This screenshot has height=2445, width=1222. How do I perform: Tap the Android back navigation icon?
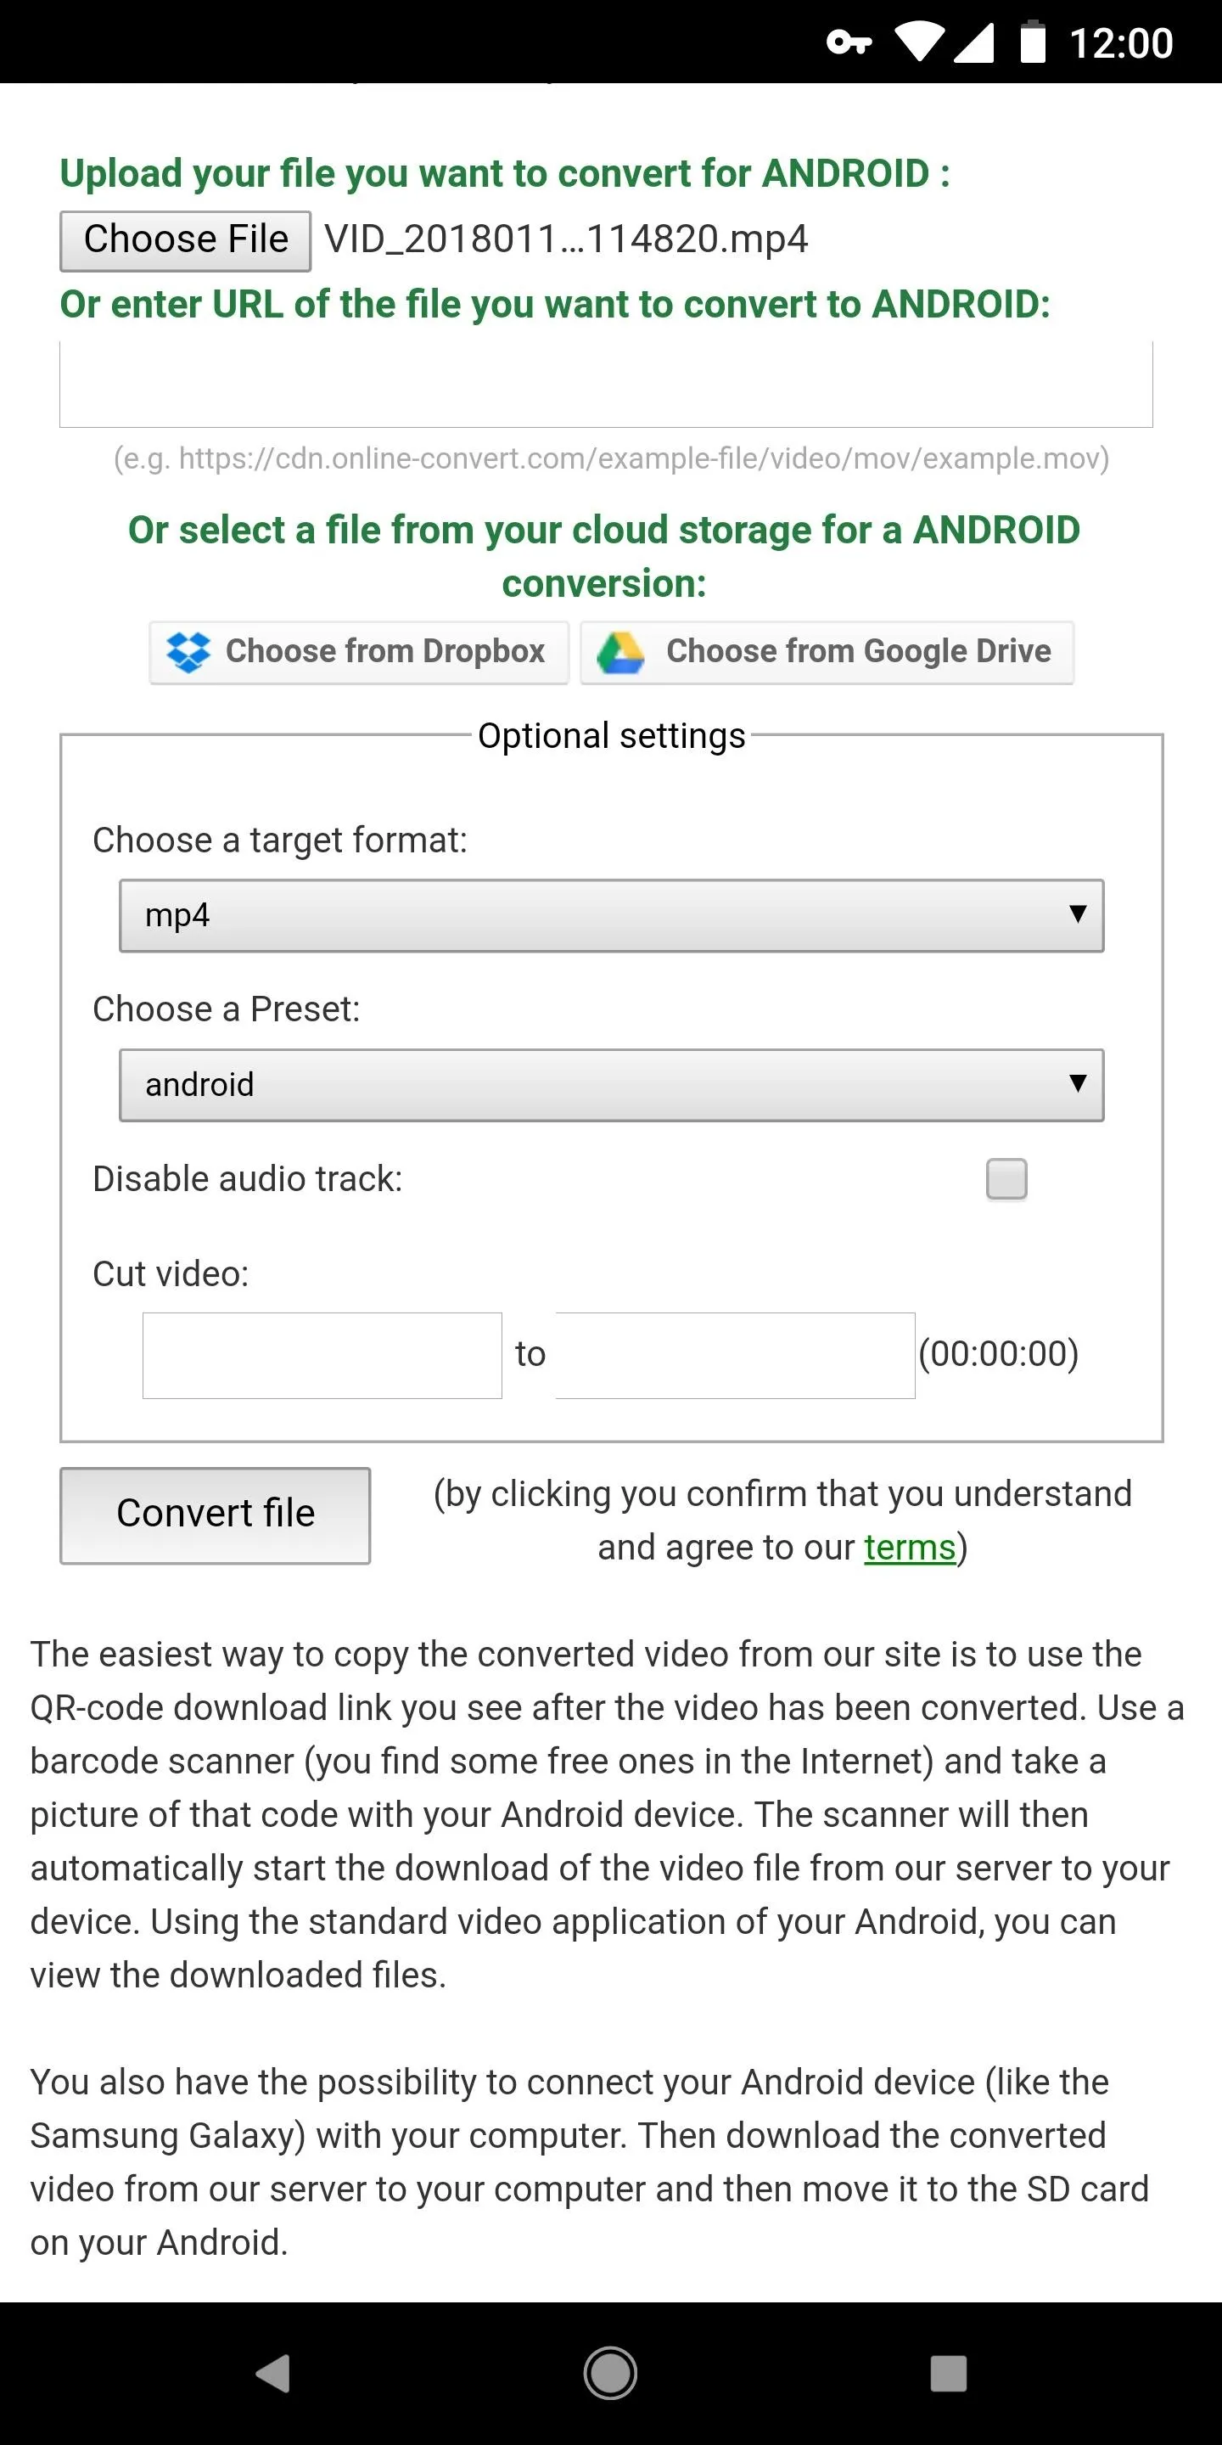(273, 2373)
